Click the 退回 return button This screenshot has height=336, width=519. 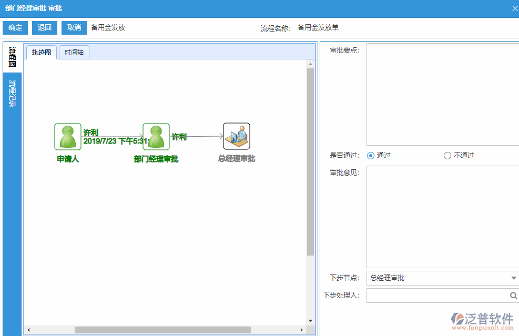pos(44,27)
